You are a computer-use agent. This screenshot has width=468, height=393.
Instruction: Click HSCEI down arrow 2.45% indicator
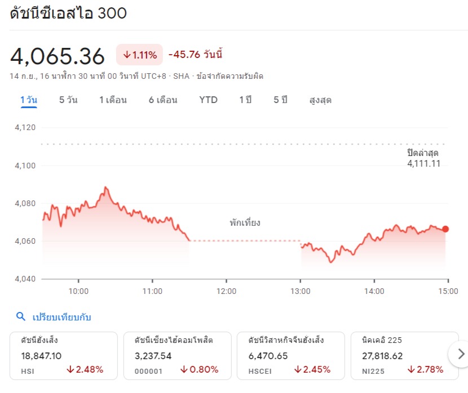[x=312, y=370]
